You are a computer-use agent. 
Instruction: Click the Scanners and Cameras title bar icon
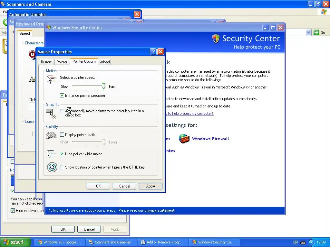(x=3, y=4)
